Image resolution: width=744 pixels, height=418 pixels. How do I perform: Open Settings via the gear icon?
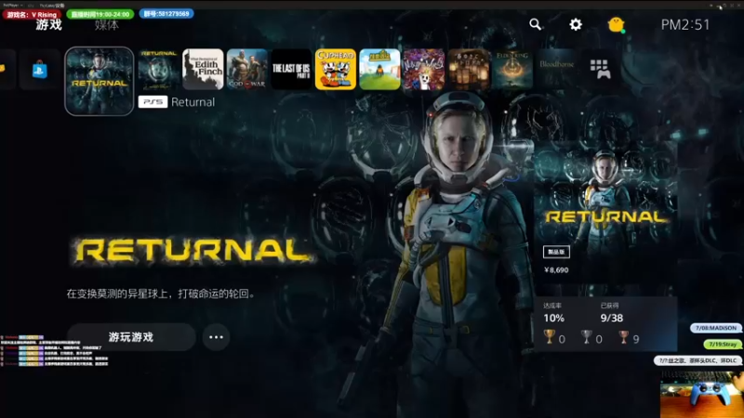pos(576,24)
